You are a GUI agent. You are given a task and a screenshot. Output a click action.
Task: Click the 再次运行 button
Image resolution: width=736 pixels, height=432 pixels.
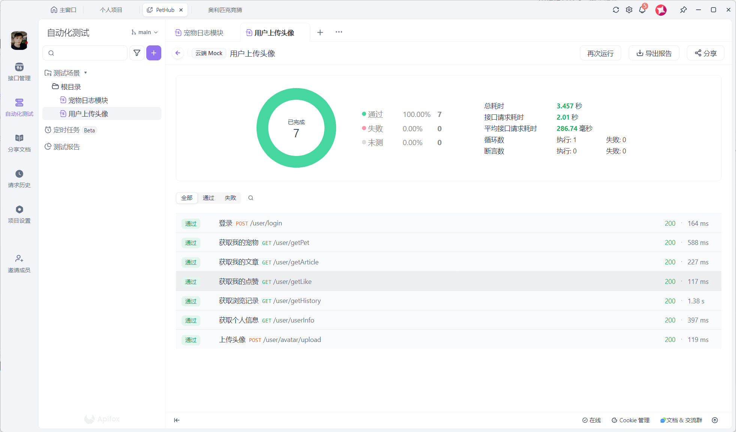click(600, 53)
